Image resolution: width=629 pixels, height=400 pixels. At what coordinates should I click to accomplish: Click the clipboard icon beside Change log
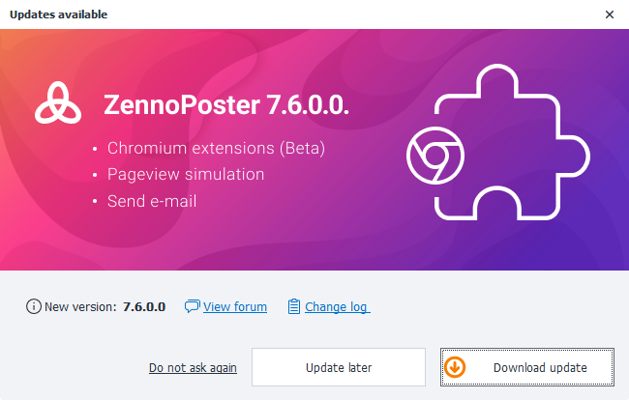[294, 307]
